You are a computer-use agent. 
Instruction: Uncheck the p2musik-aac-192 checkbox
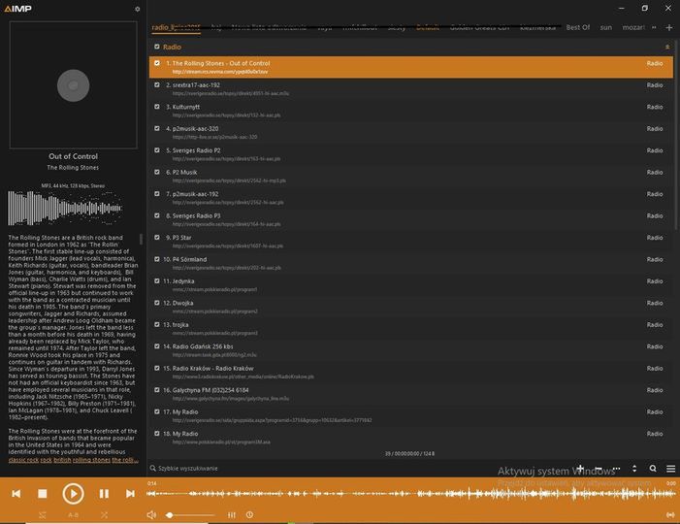[157, 193]
